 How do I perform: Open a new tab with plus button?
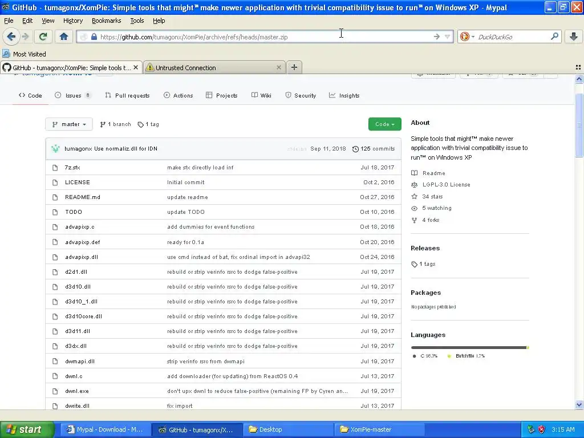[294, 67]
